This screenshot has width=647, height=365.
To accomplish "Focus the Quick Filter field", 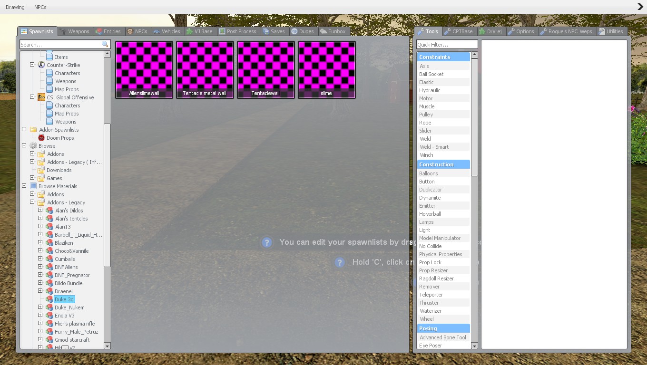I will (447, 44).
